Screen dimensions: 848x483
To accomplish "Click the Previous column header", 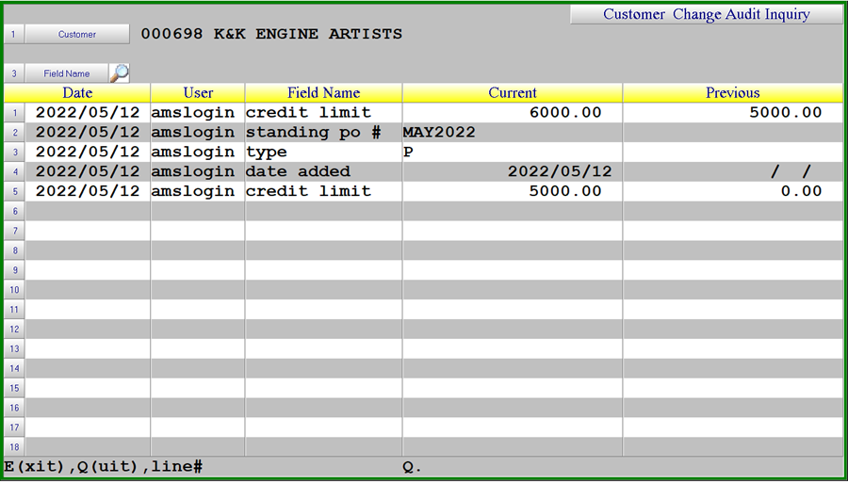I will [733, 93].
